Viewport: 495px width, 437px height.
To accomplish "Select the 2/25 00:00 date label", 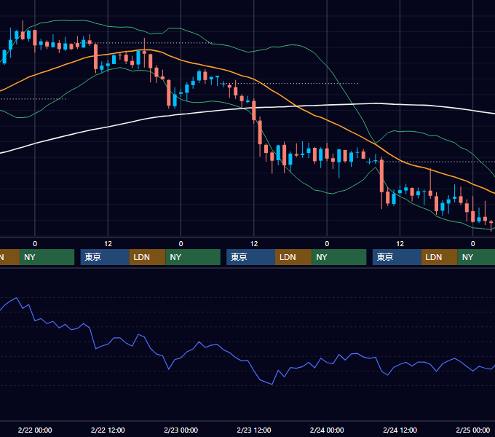I will click(x=473, y=430).
